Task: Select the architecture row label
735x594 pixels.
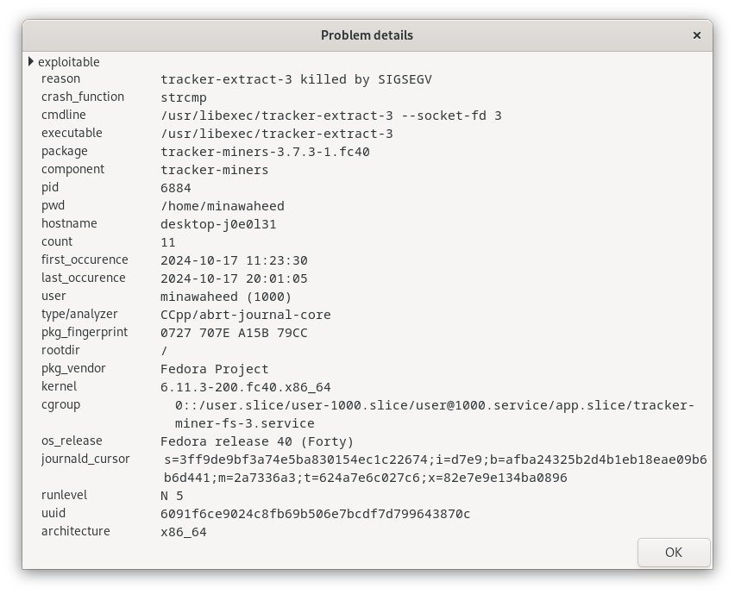Action: (75, 531)
